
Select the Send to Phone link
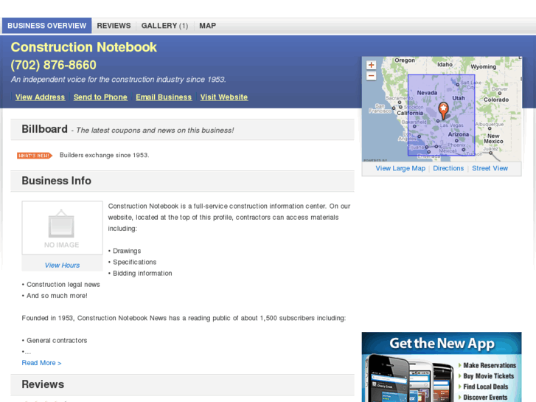coord(100,97)
